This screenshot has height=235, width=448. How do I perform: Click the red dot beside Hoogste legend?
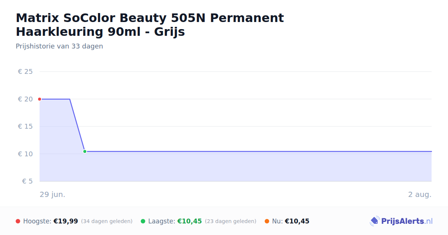[x=18, y=221]
